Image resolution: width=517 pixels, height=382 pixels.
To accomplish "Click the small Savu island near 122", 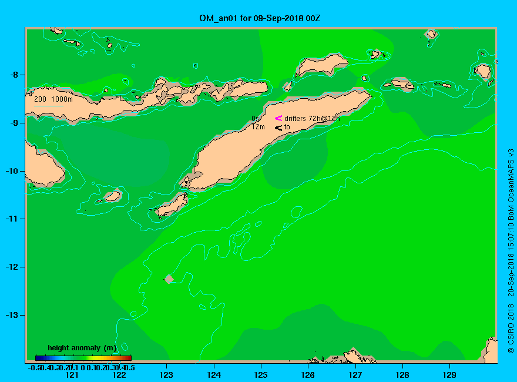I will (112, 197).
